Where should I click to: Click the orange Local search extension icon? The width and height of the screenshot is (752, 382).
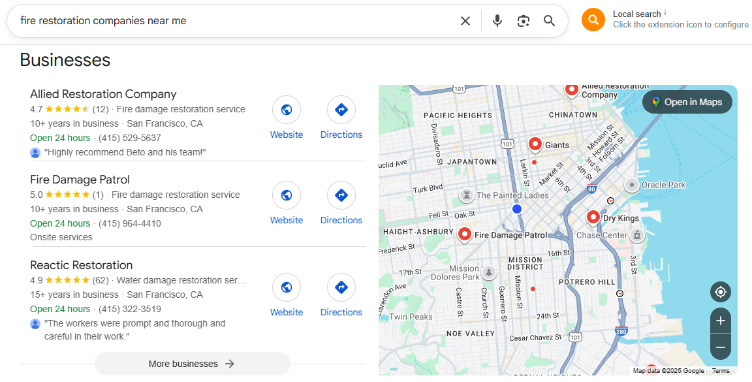point(593,20)
